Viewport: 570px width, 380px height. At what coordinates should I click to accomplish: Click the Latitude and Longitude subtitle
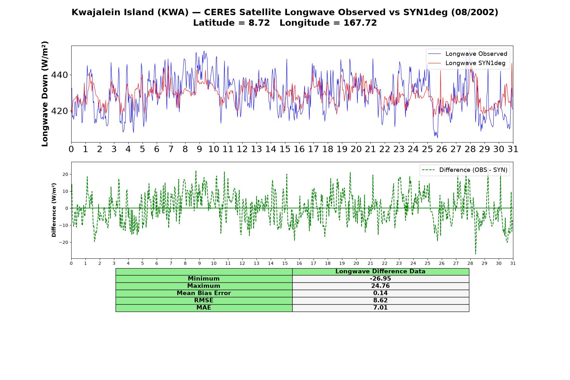(285, 23)
